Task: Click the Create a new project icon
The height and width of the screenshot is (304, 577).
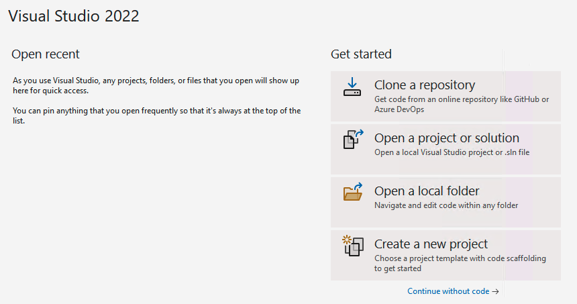Action: pos(353,246)
